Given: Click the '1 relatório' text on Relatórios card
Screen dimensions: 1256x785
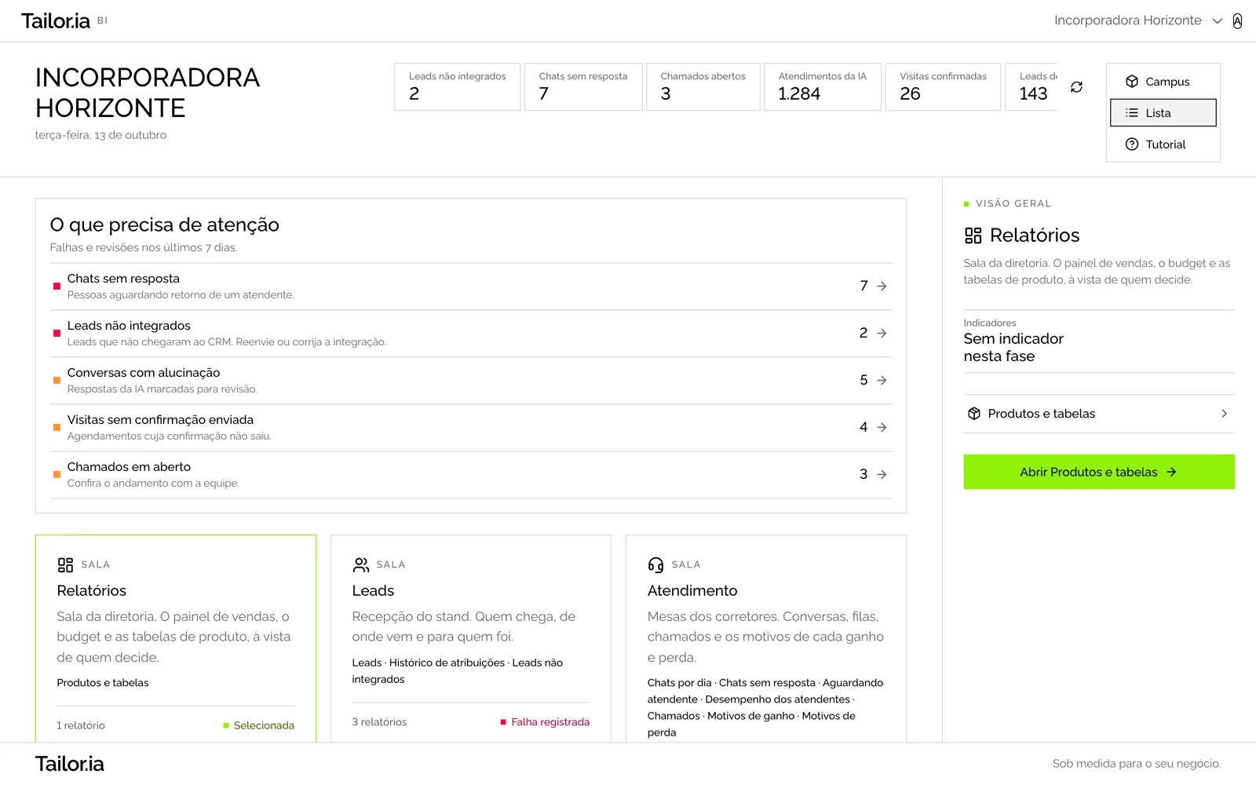Looking at the screenshot, I should (x=81, y=726).
